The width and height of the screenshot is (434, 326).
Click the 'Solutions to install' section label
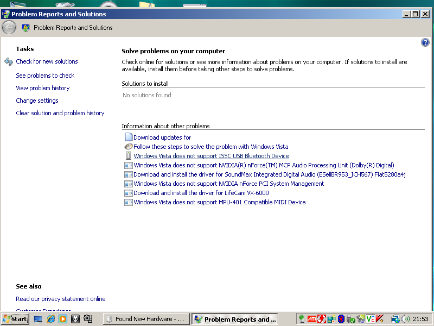point(145,84)
